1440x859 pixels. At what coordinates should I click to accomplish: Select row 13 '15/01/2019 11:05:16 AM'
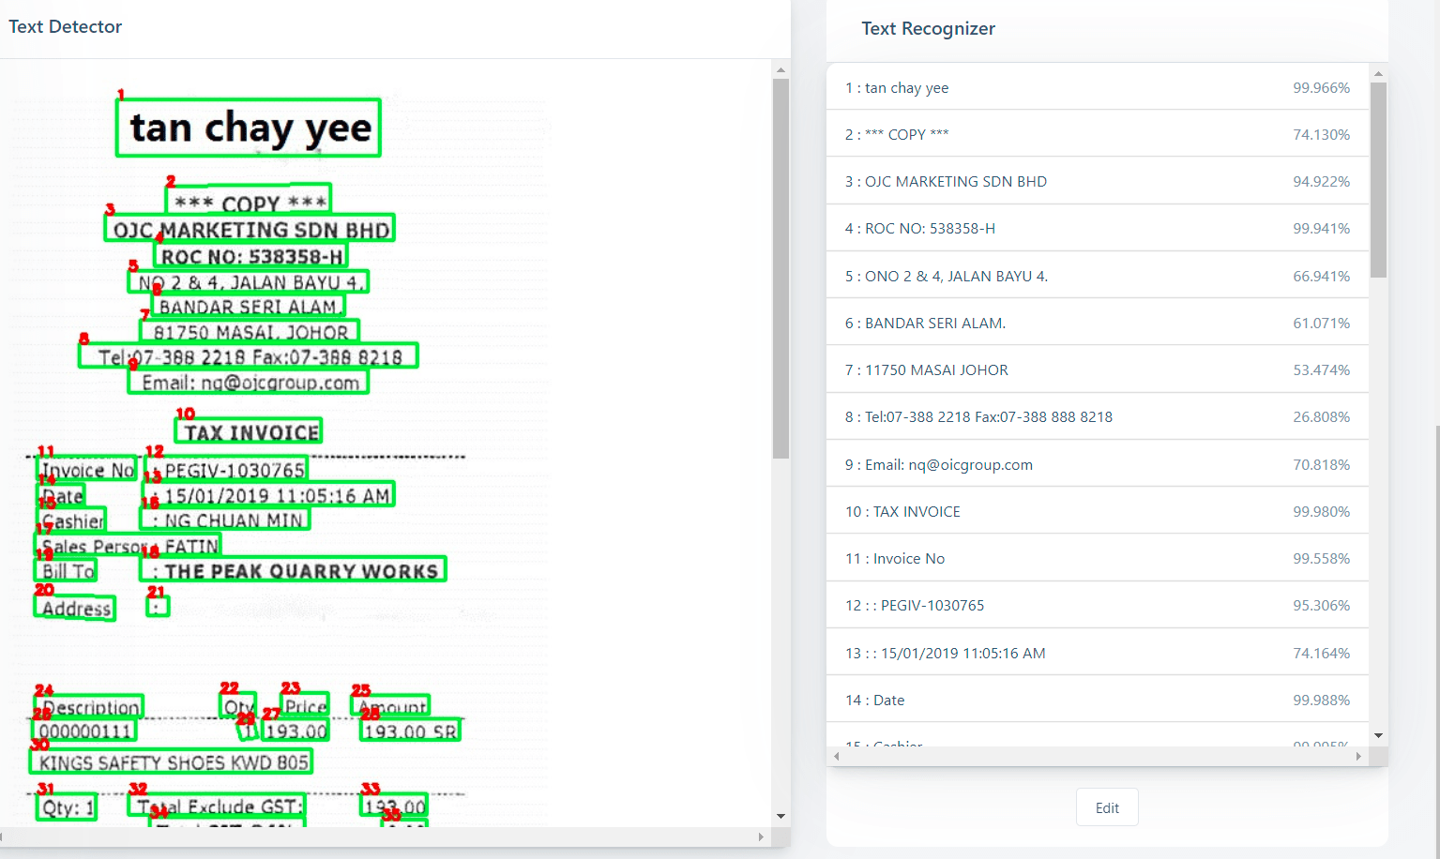click(1097, 653)
